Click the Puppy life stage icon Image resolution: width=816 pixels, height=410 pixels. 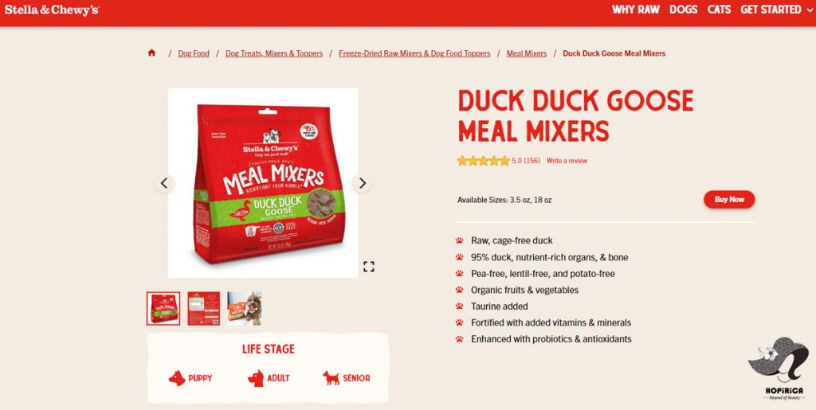177,378
